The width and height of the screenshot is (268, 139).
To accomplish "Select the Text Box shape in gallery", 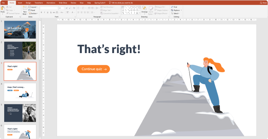I will (123, 7).
